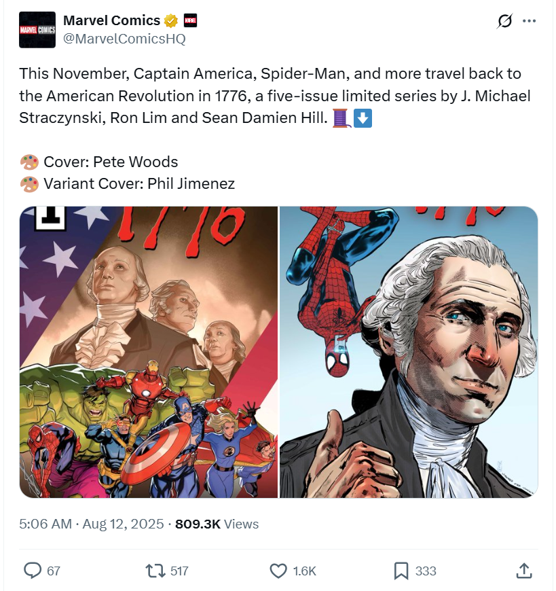Repost this tweet with retweet icon
Viewport: 556px width, 591px height.
155,570
